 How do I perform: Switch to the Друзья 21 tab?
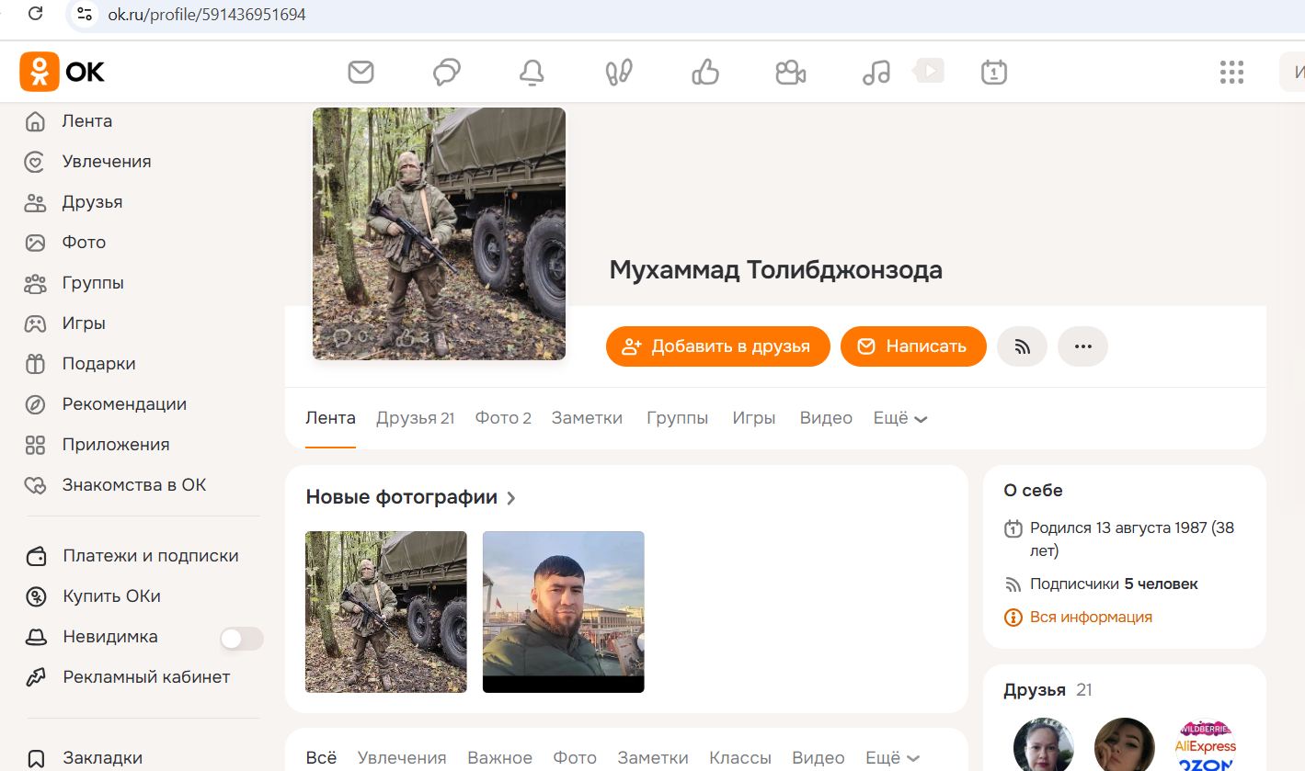(x=415, y=418)
